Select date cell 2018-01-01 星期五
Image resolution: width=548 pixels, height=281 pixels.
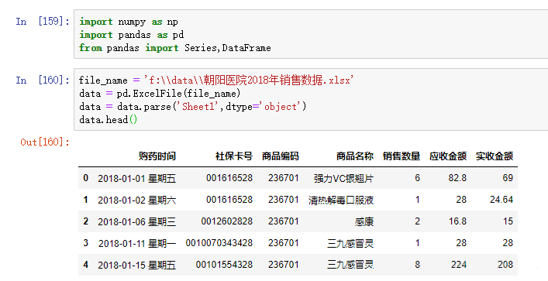tap(136, 178)
